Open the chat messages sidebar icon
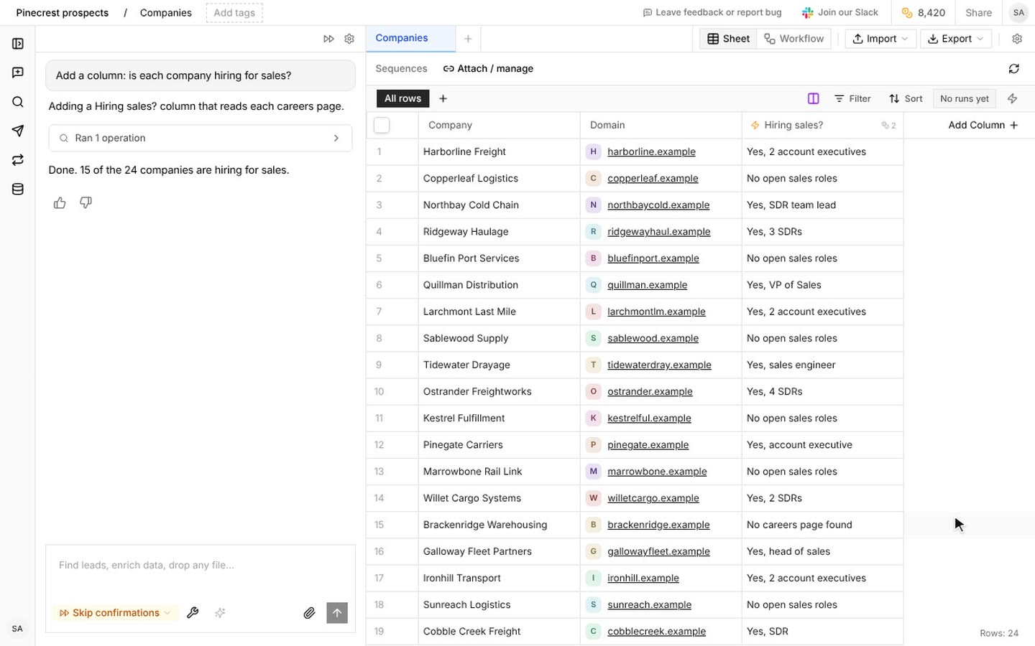The width and height of the screenshot is (1035, 646). 18,72
